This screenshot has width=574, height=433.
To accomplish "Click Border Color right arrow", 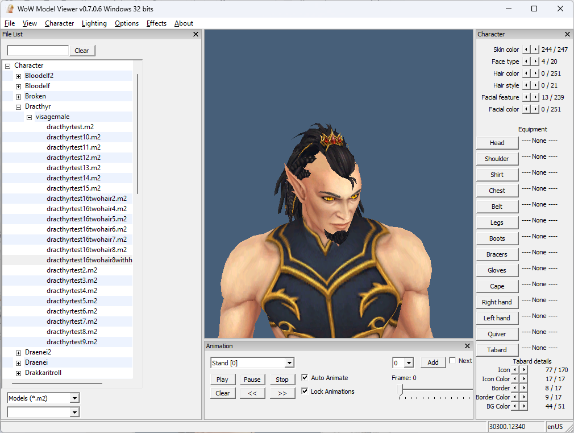I will 524,397.
